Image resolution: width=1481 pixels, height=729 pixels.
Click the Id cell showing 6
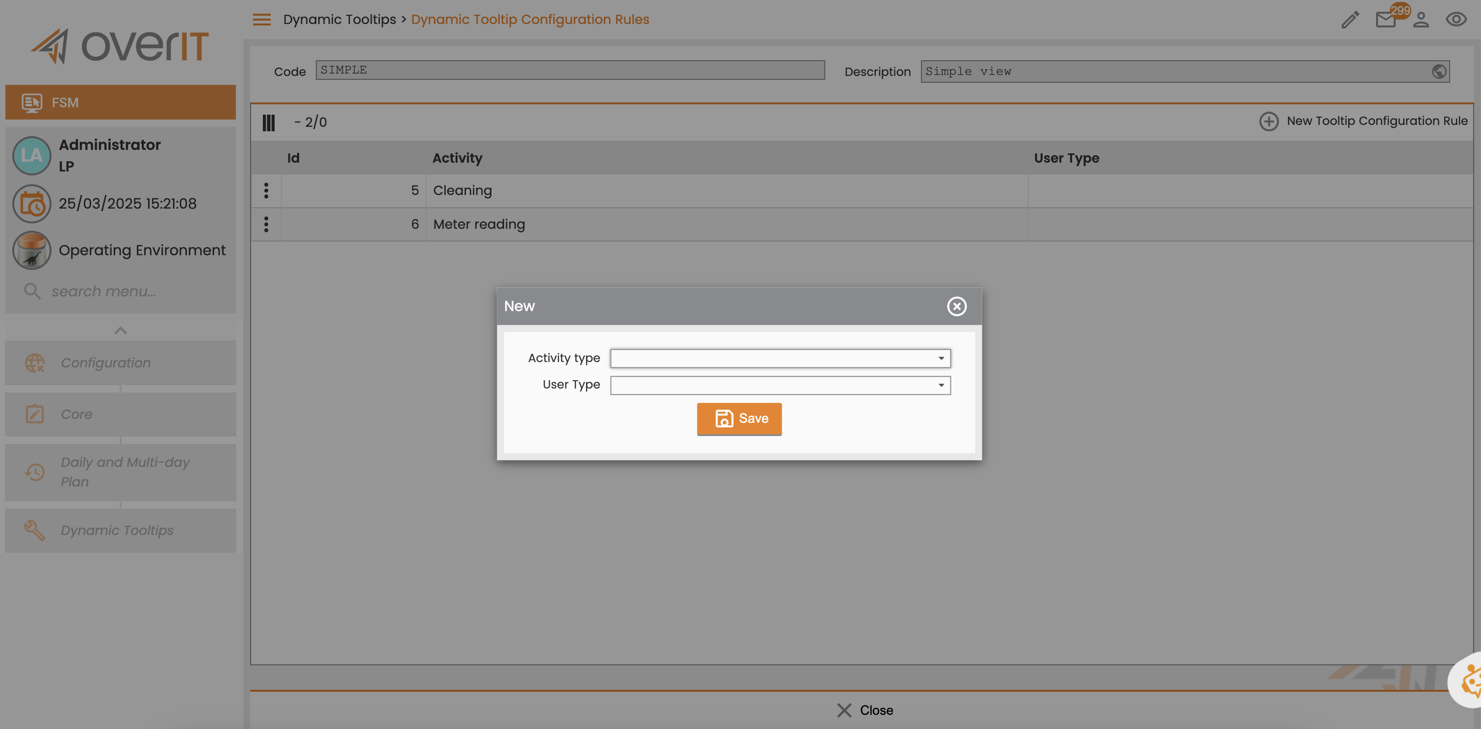353,224
